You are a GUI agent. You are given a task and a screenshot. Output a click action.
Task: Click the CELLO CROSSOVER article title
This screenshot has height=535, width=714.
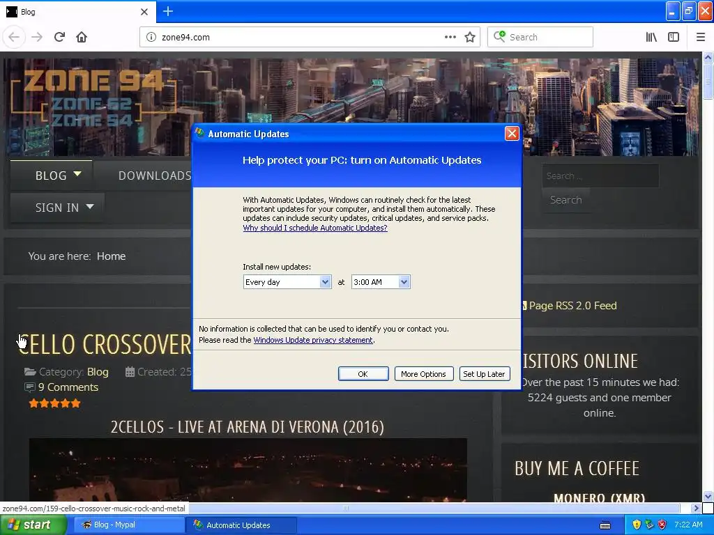105,344
